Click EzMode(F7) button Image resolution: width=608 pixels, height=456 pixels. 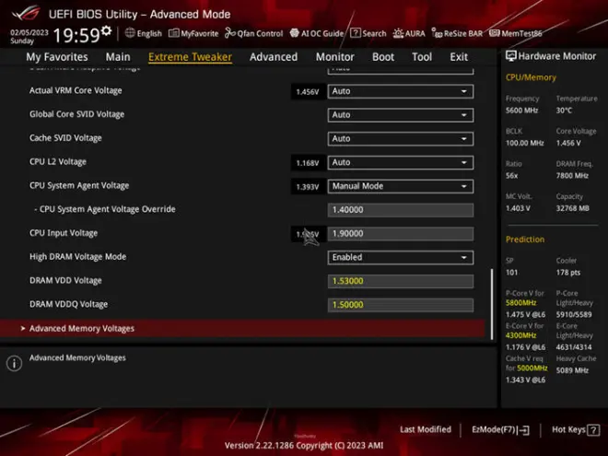(500, 430)
